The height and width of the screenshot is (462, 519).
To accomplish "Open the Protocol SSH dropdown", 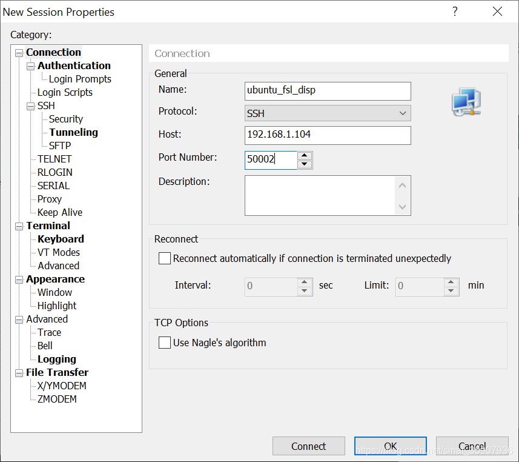I will (x=328, y=113).
